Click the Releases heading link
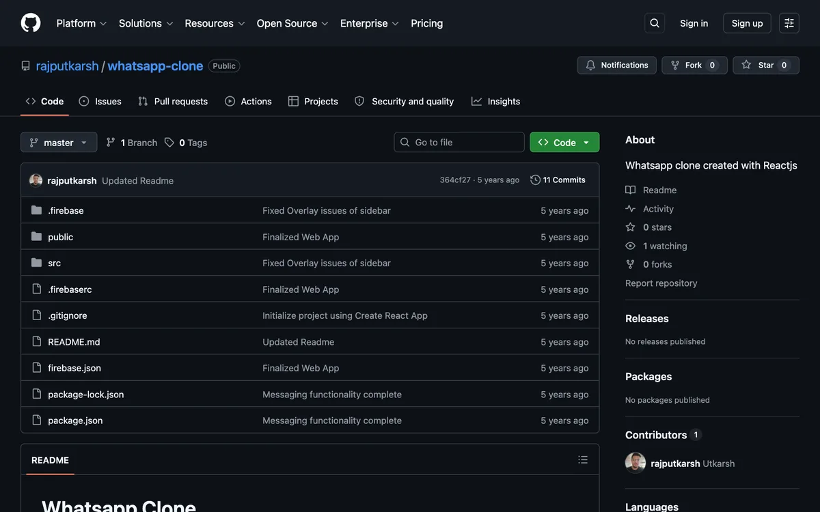Screen dimensions: 820x512 click(647, 319)
